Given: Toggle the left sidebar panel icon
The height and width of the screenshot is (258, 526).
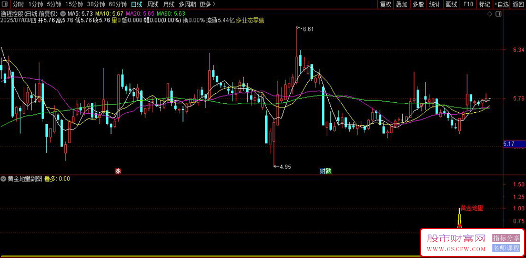Looking at the screenshot, I should (x=5, y=4).
